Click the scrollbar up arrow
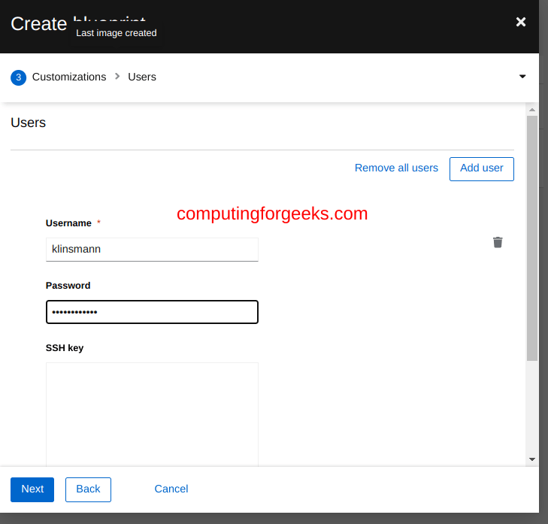Image resolution: width=548 pixels, height=524 pixels. 532,110
